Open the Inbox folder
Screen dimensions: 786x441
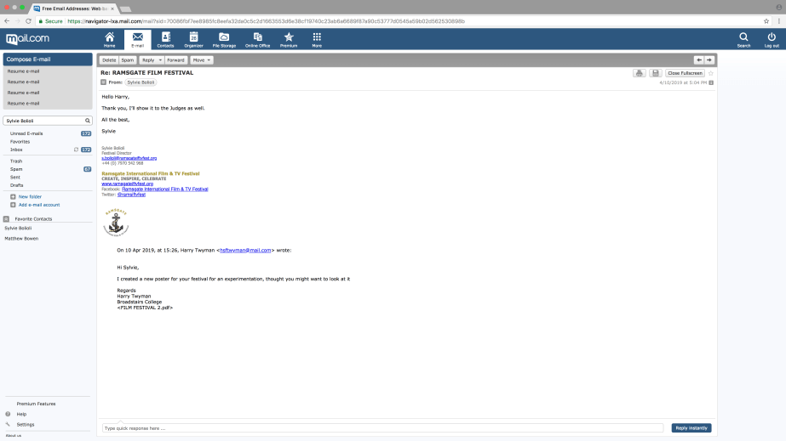tap(16, 150)
